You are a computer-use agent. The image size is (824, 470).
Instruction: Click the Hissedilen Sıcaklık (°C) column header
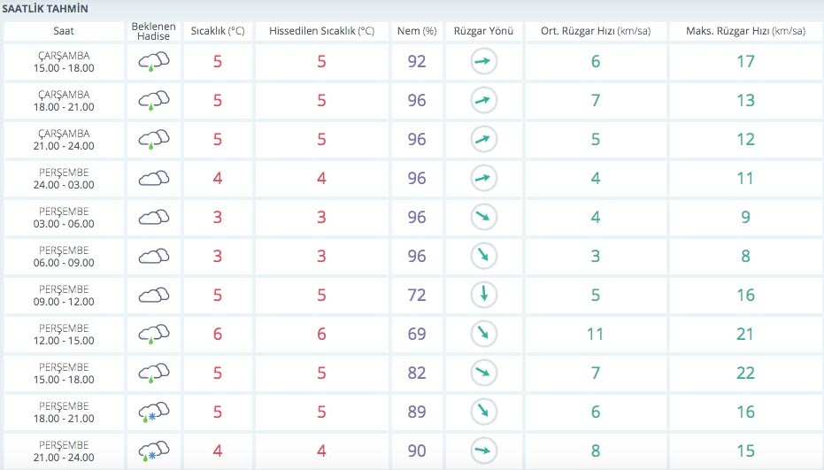pos(322,31)
